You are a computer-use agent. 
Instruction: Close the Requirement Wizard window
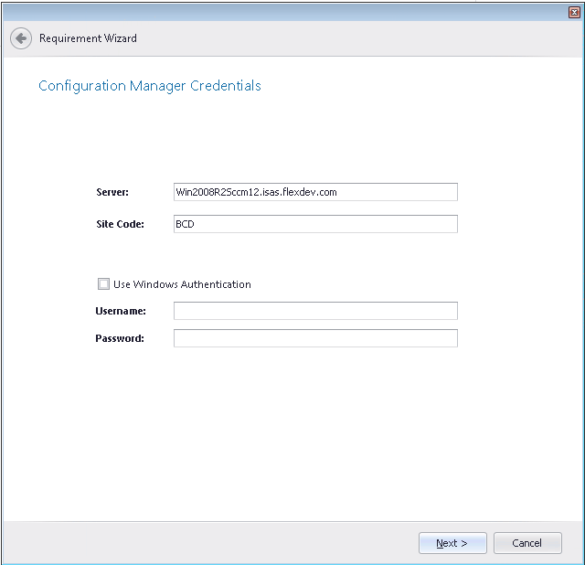point(573,11)
